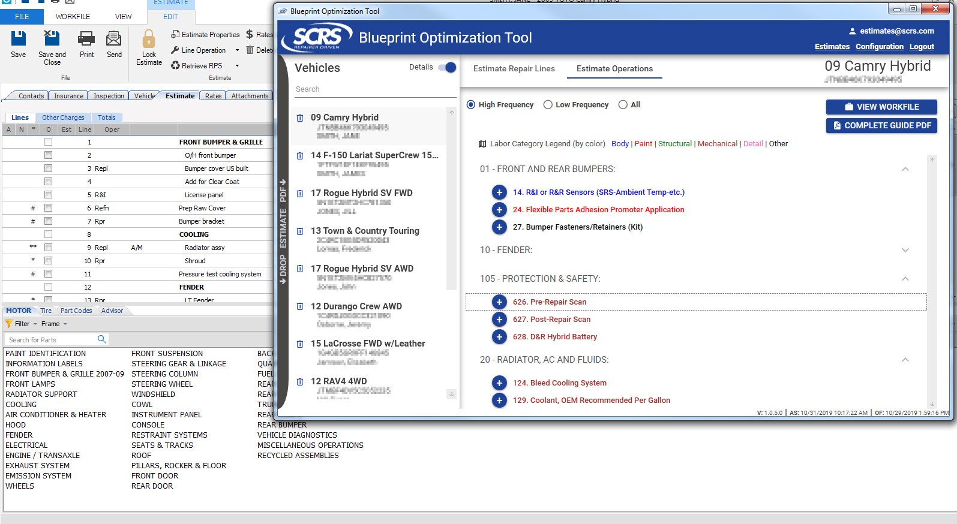Toggle the Details switch in Vehicles panel
Image resolution: width=957 pixels, height=524 pixels.
coord(448,67)
